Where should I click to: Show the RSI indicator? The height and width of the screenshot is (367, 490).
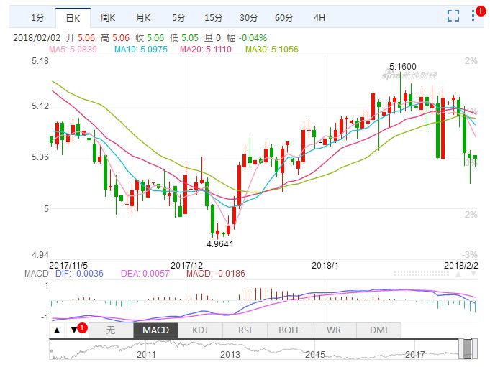(245, 330)
